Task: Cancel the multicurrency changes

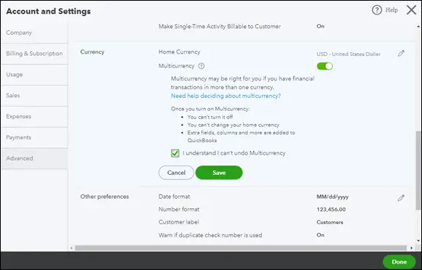Action: click(176, 173)
